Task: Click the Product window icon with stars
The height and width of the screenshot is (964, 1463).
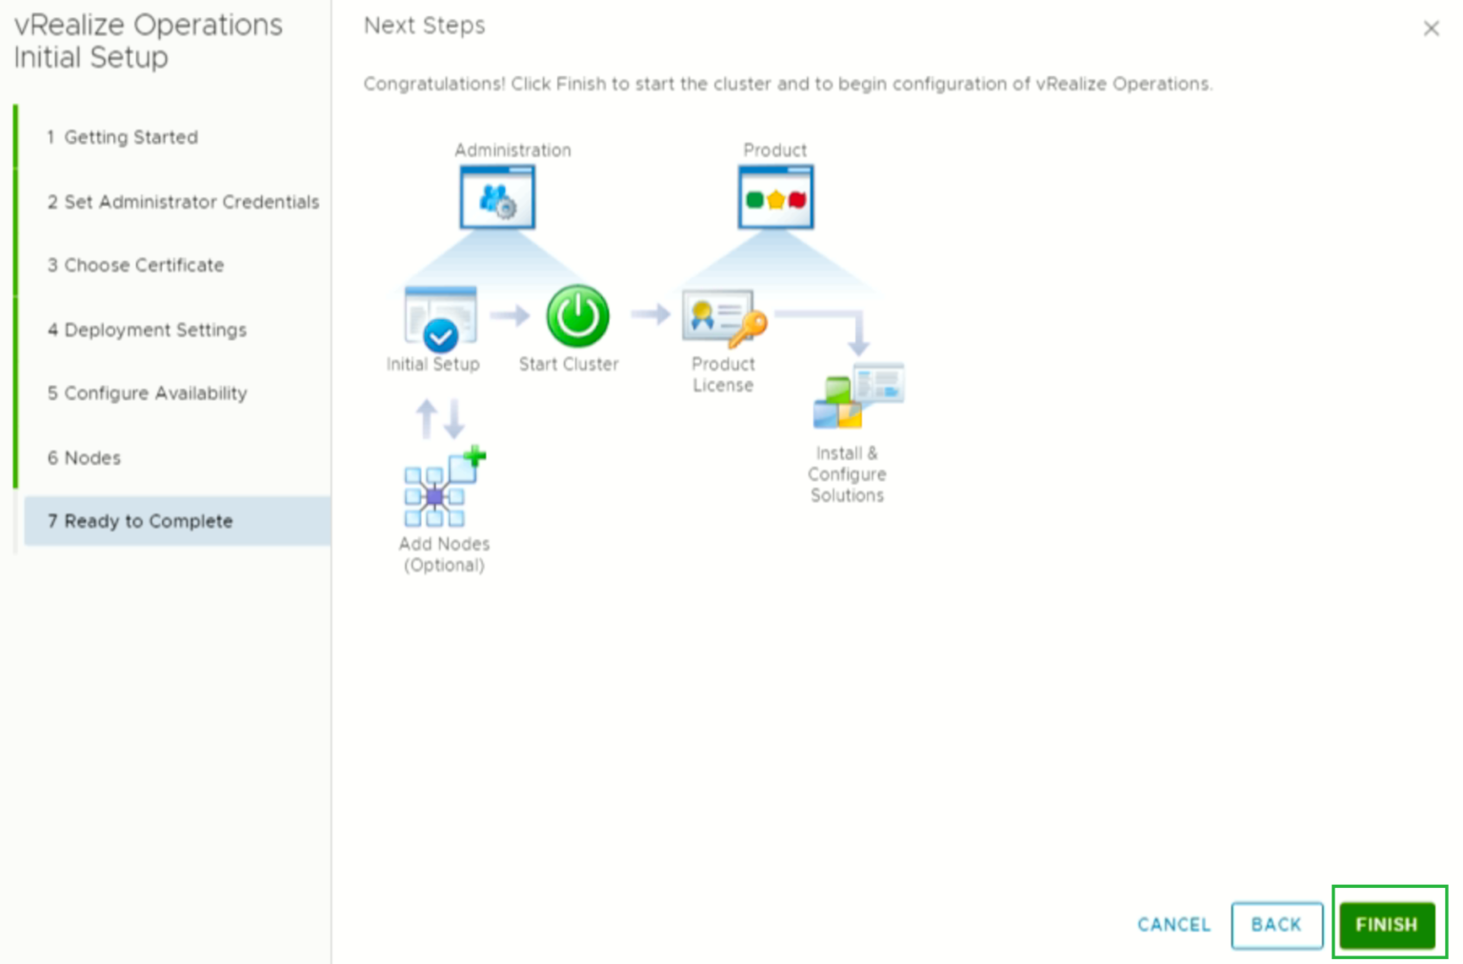Action: [775, 197]
